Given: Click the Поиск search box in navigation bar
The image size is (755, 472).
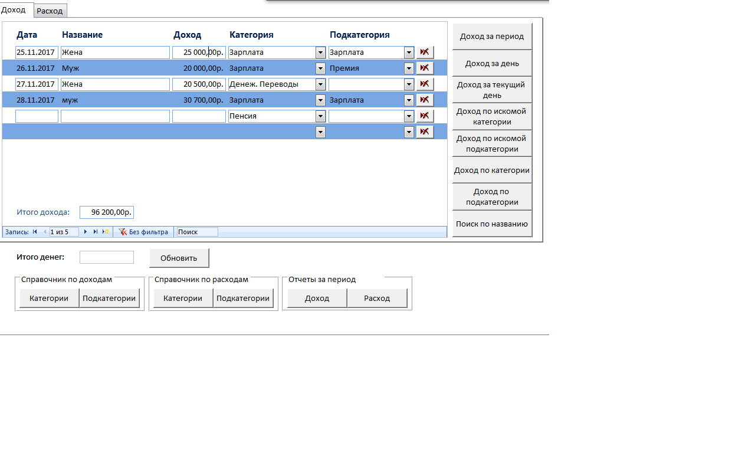Looking at the screenshot, I should point(197,232).
